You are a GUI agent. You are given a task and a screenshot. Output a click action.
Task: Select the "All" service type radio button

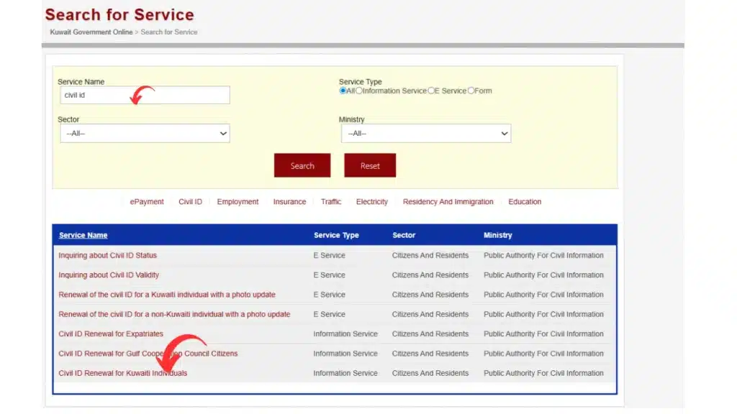coord(343,91)
